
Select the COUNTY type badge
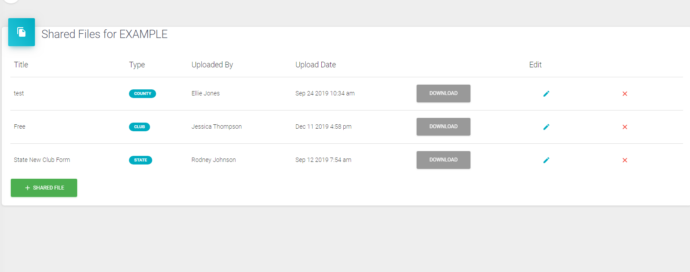pos(142,94)
